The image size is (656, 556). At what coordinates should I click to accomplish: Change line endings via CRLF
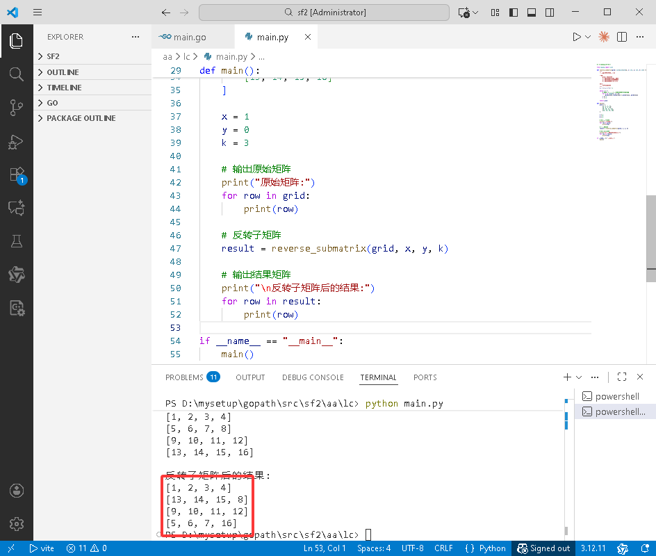443,548
